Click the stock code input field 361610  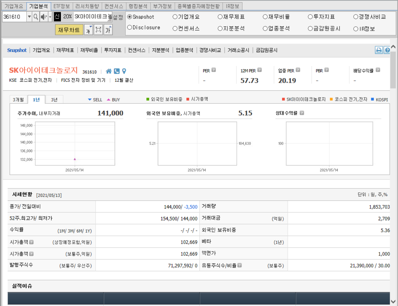tap(14, 17)
